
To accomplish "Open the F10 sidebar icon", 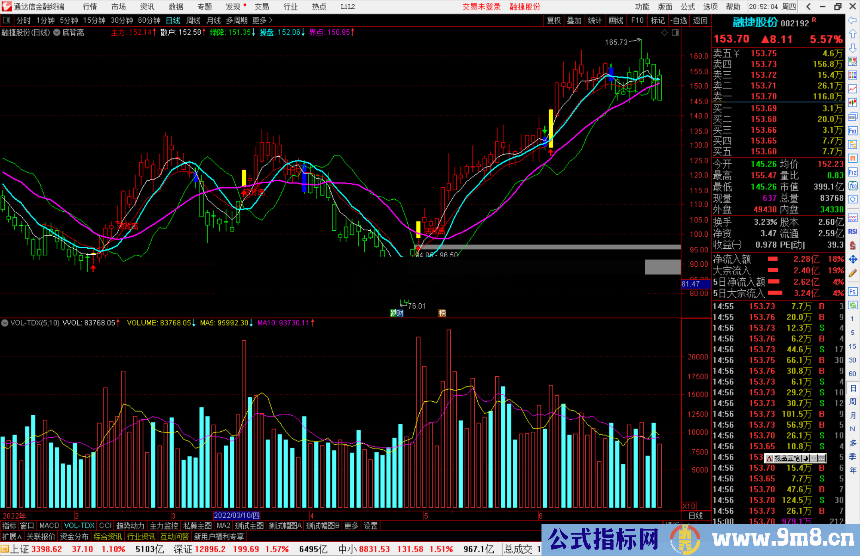I will [x=852, y=131].
